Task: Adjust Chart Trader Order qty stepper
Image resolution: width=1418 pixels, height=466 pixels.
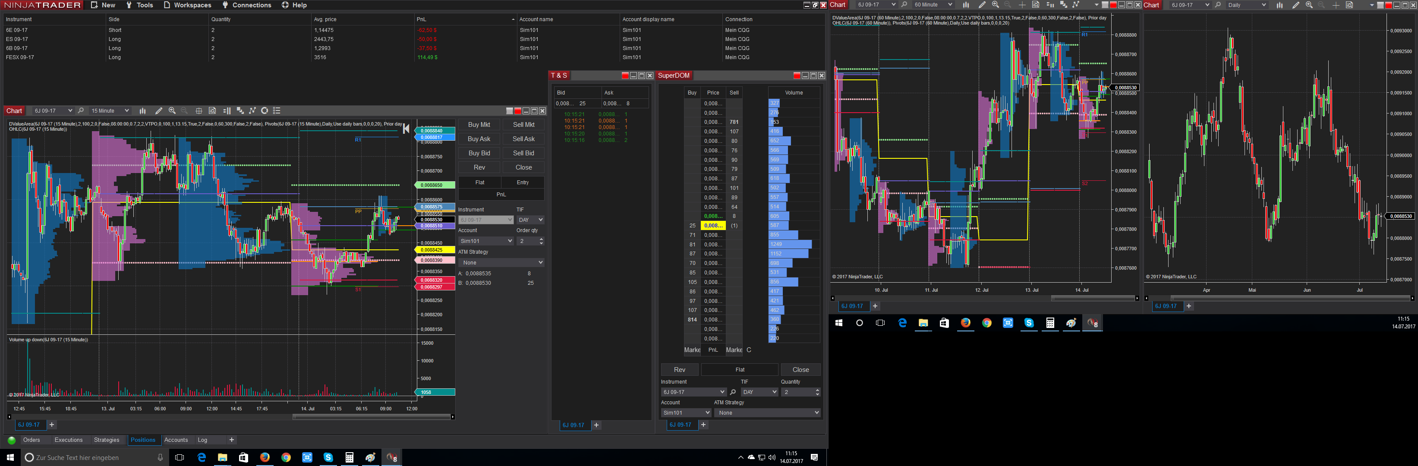Action: click(541, 241)
